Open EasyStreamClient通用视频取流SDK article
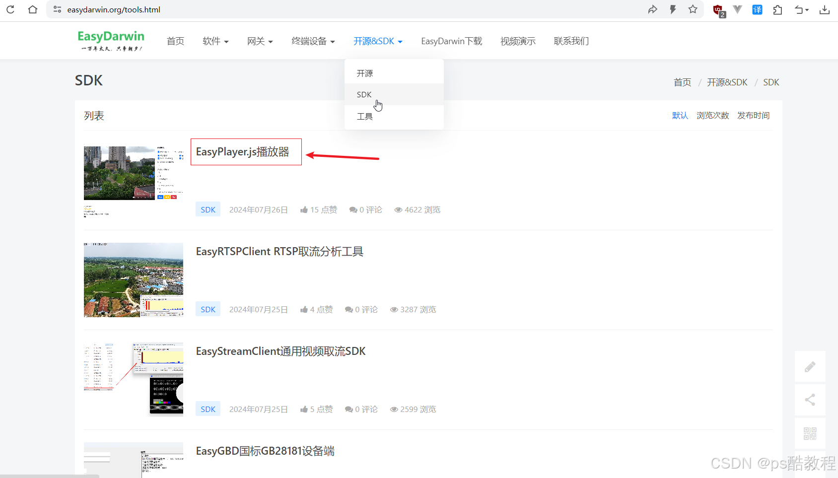Screen dimensions: 838x478 tap(280, 351)
